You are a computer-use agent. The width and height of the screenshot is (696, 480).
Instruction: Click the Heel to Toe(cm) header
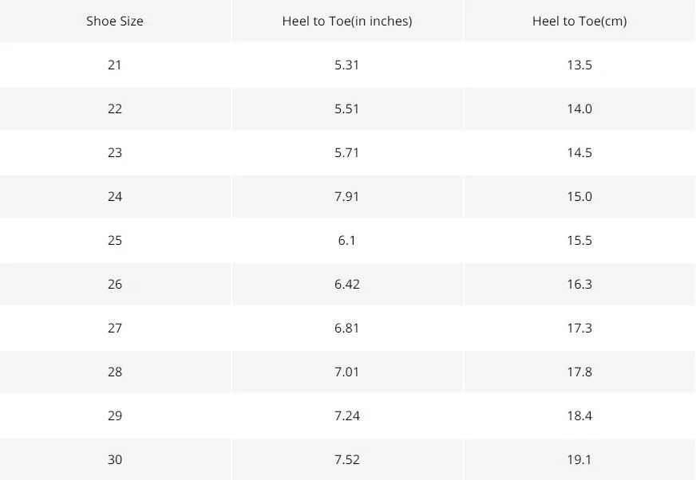579,21
